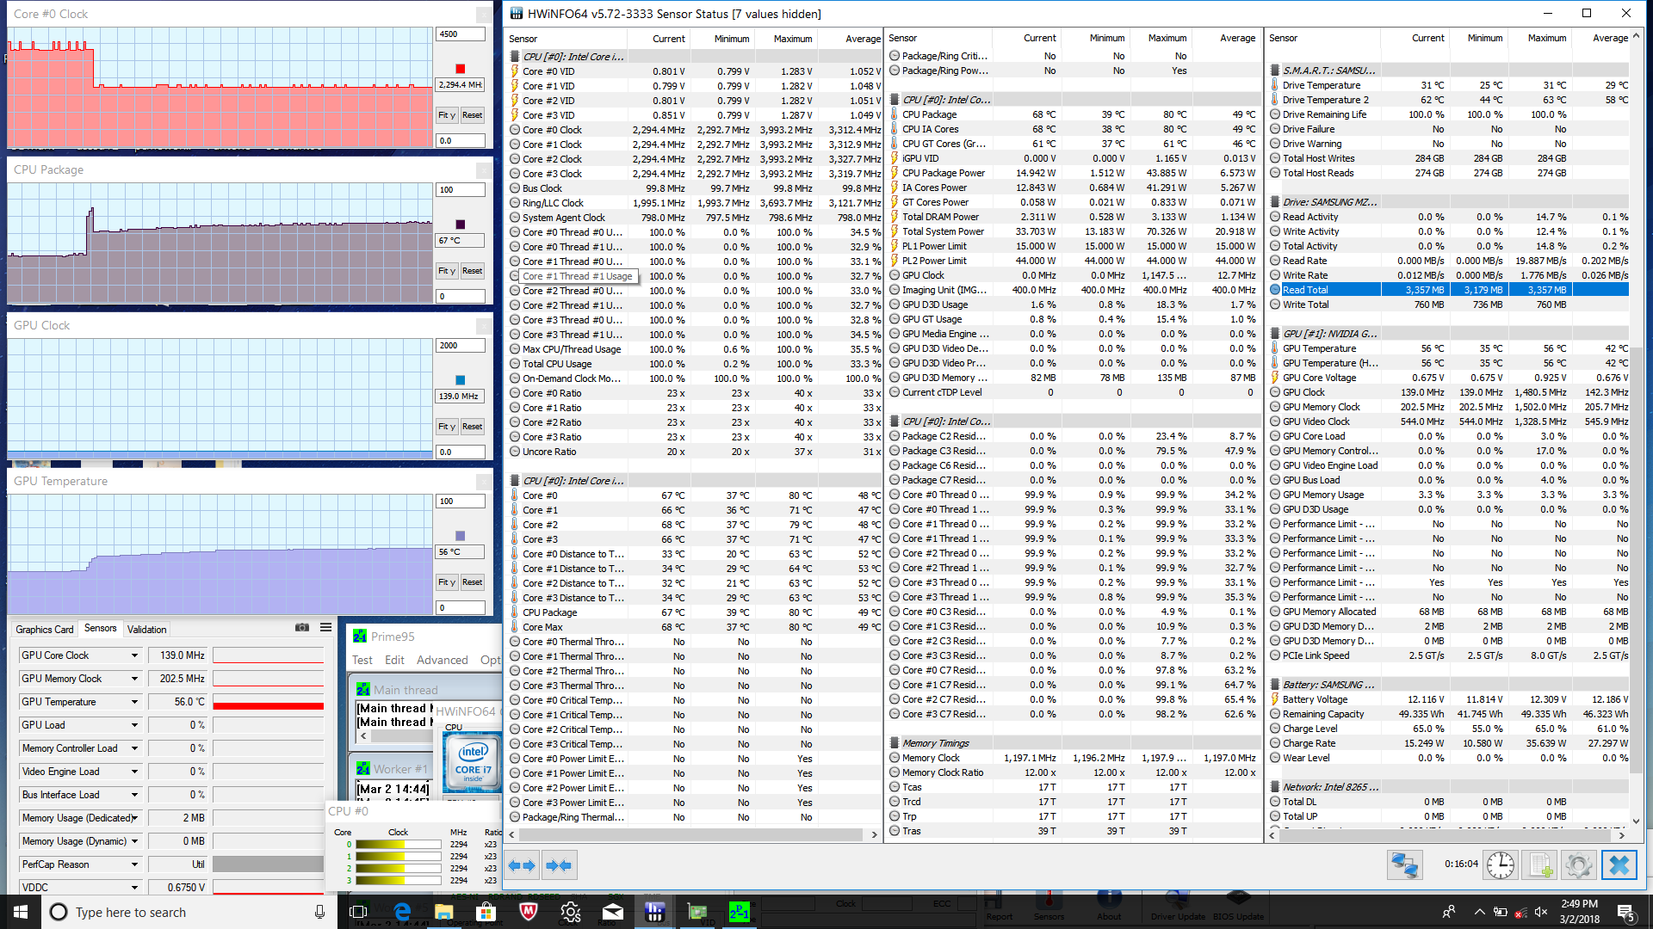Click dark purple swatch in CPU Package graph
Screen dimensions: 1653x929
pos(460,225)
